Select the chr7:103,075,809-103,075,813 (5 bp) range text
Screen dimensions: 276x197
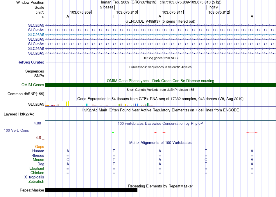[x=191, y=2]
